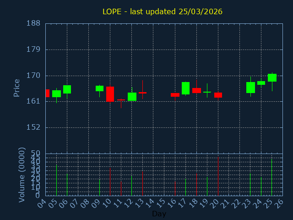The height and width of the screenshot is (220, 293).
Task: Click the 152 price axis label
Action: 33,127
